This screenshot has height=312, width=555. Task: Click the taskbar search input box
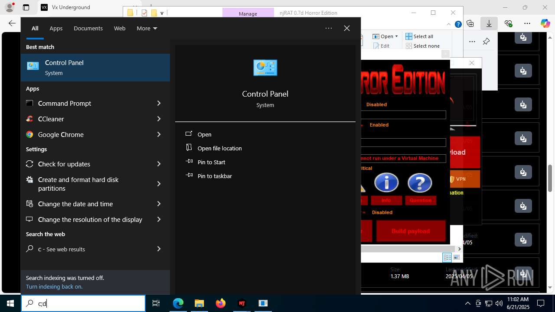(83, 303)
